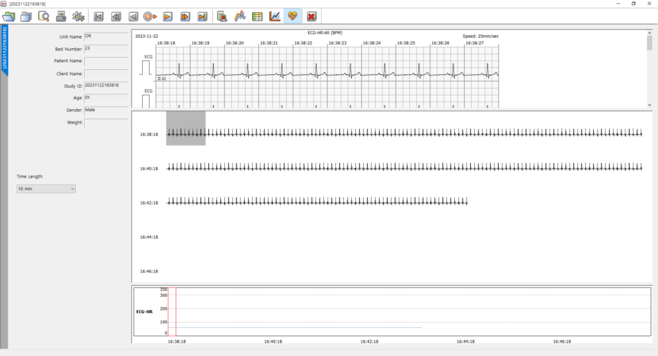
Task: Click the 16:44:18 overview row label
Action: (x=149, y=237)
